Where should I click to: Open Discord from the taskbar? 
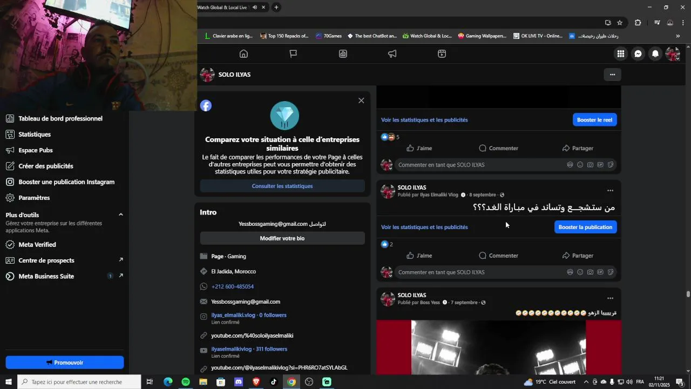[239, 382]
